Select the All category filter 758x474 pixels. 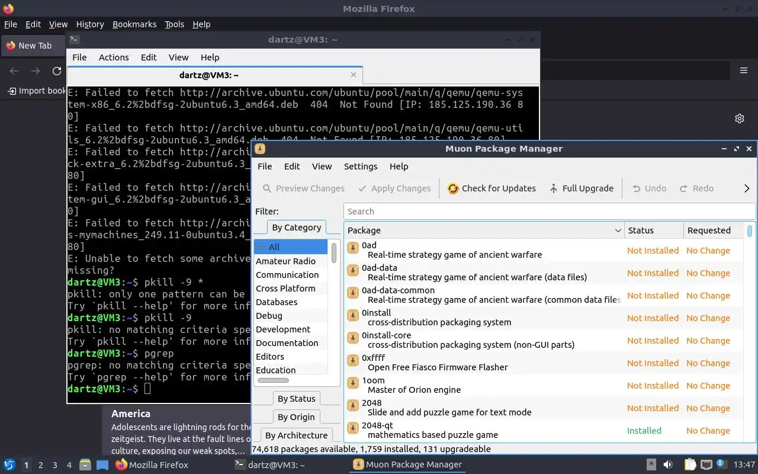click(290, 247)
